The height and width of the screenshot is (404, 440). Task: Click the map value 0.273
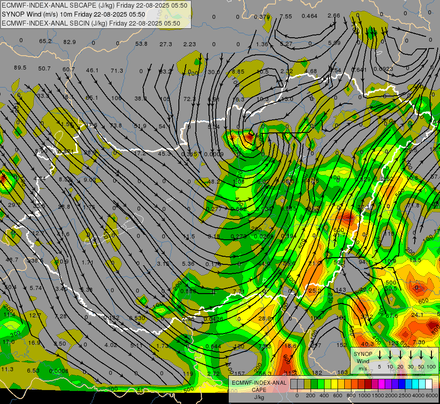(239, 237)
